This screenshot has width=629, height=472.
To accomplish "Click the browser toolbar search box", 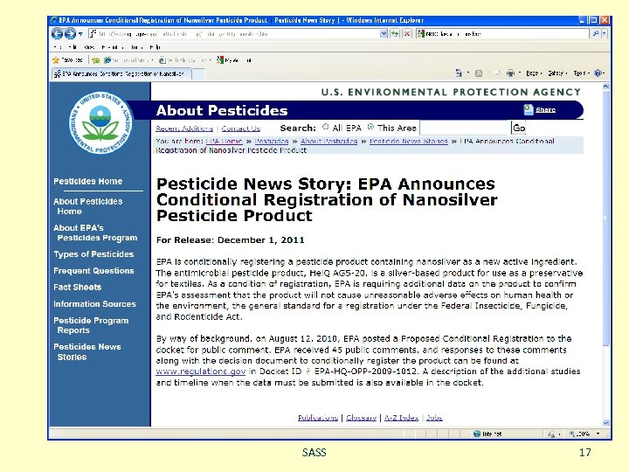I will click(x=503, y=34).
